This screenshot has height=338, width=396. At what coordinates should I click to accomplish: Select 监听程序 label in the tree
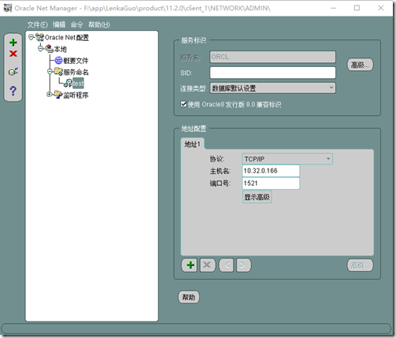(76, 95)
